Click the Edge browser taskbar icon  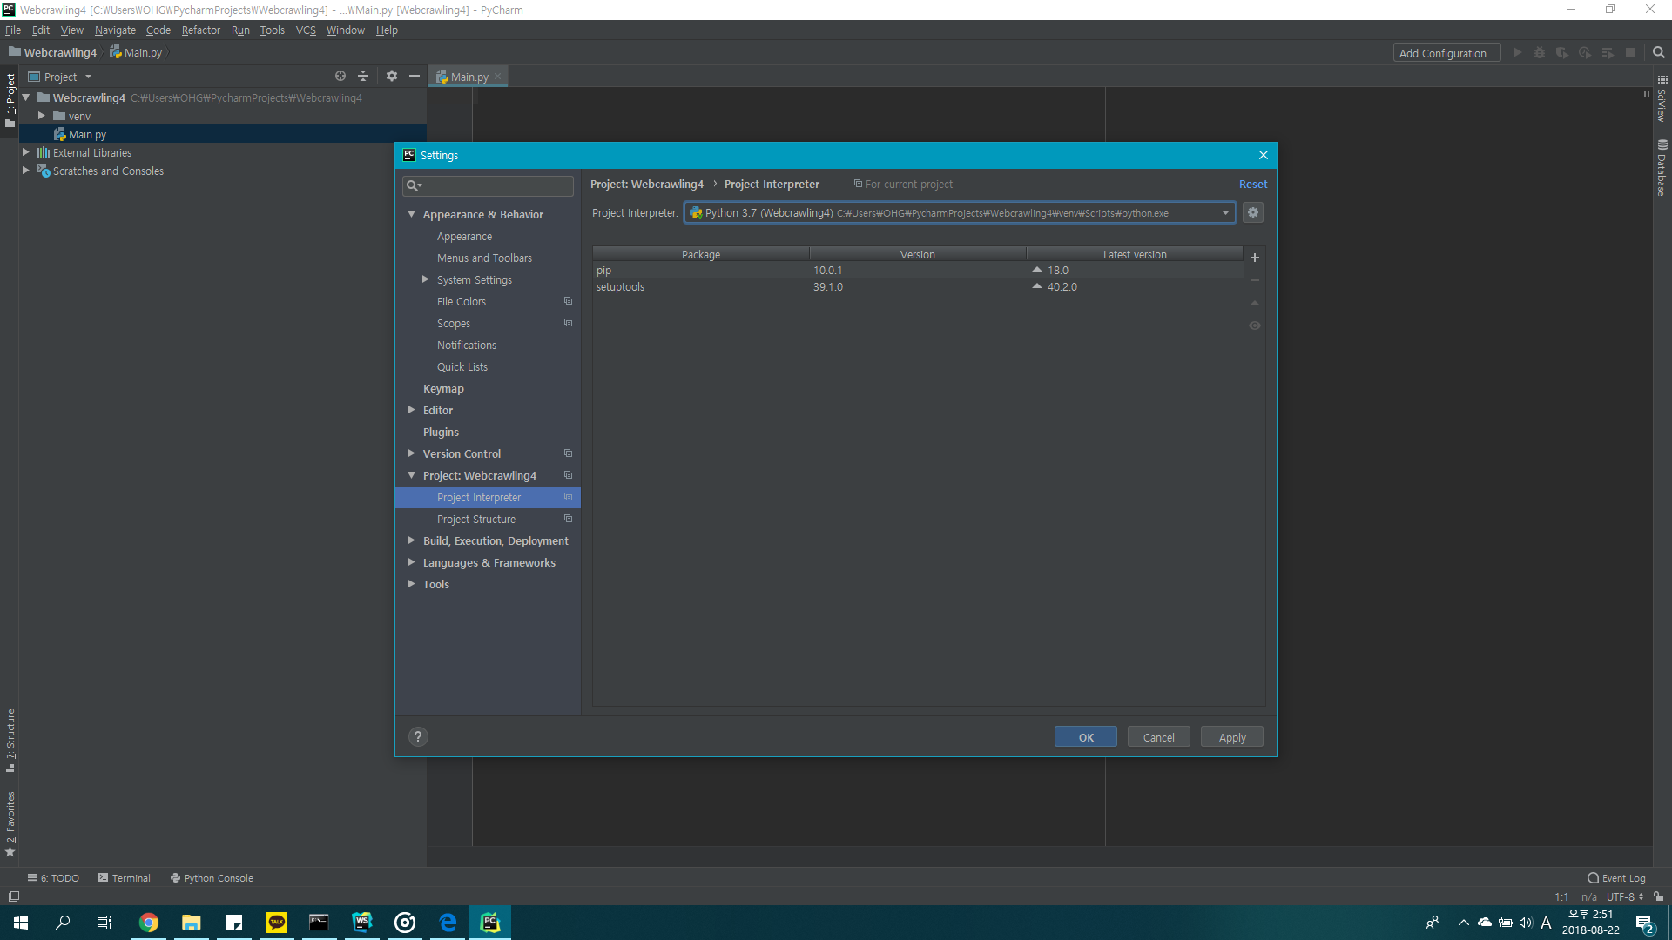tap(448, 923)
